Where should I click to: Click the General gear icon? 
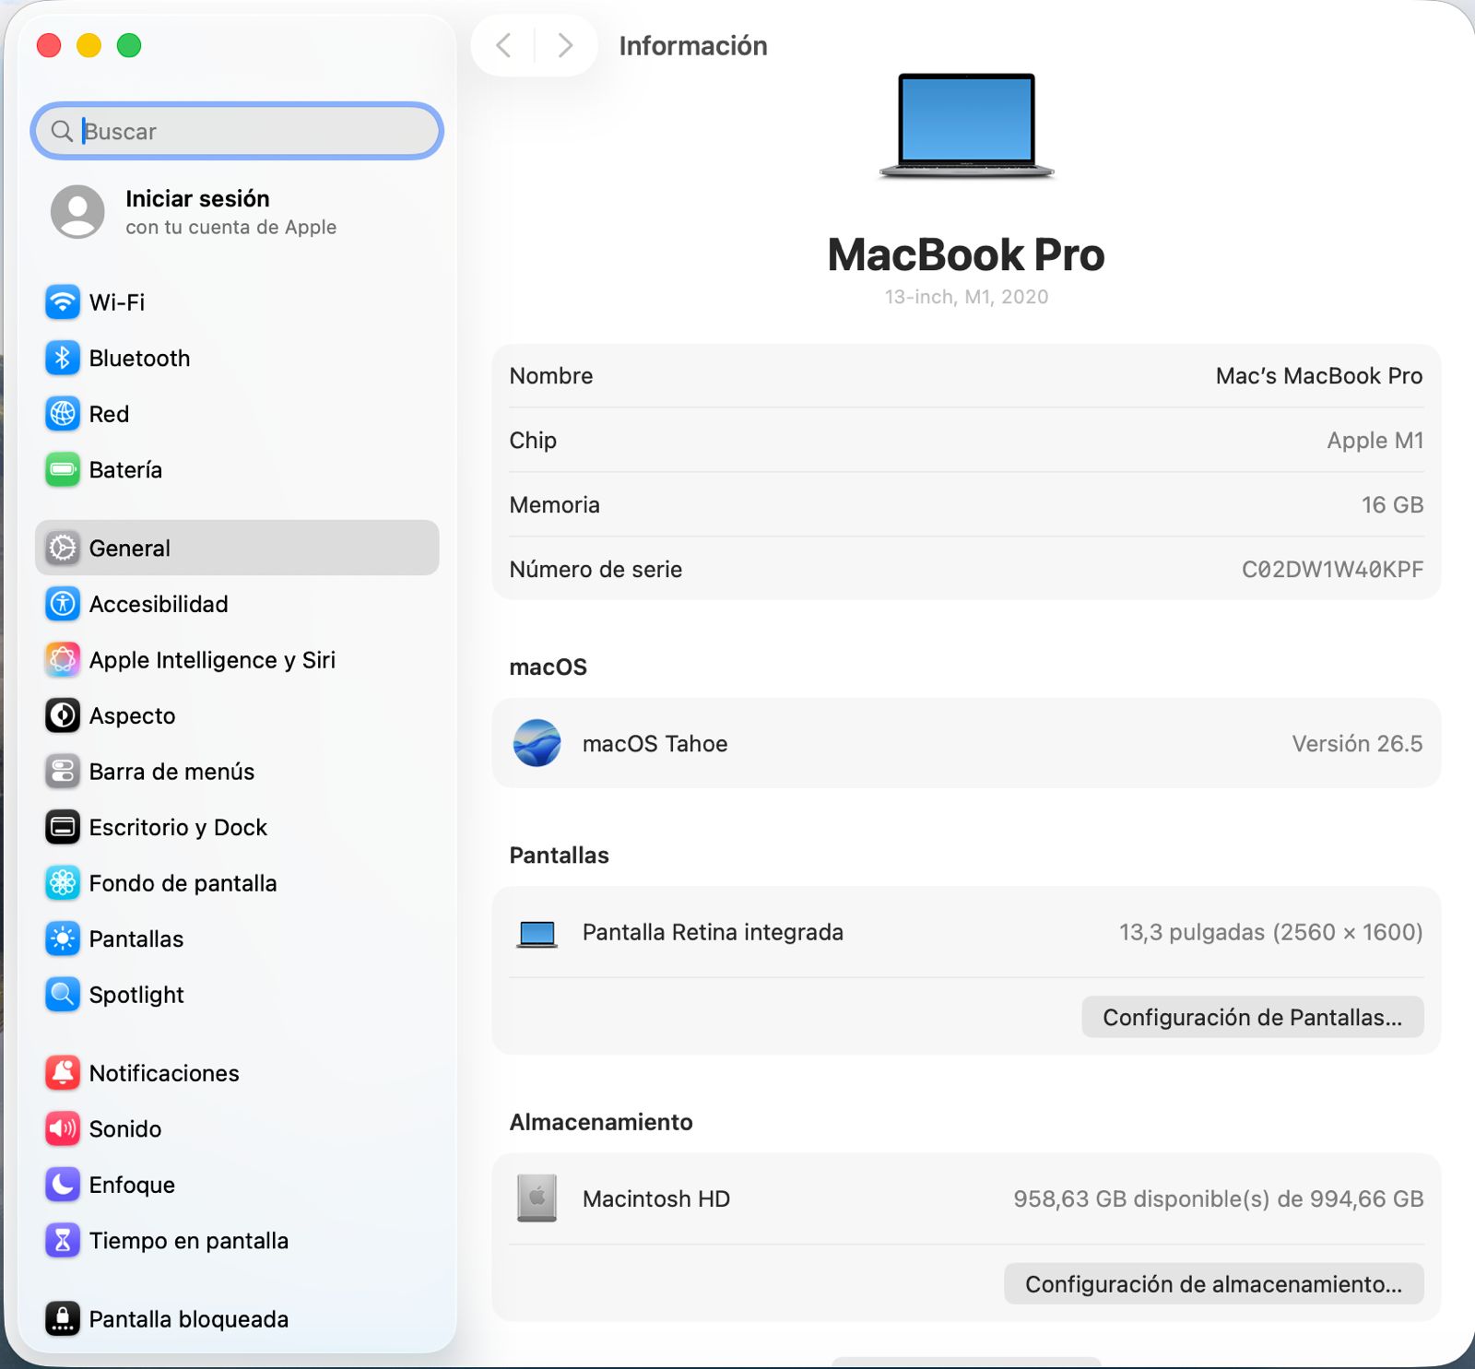tap(63, 549)
